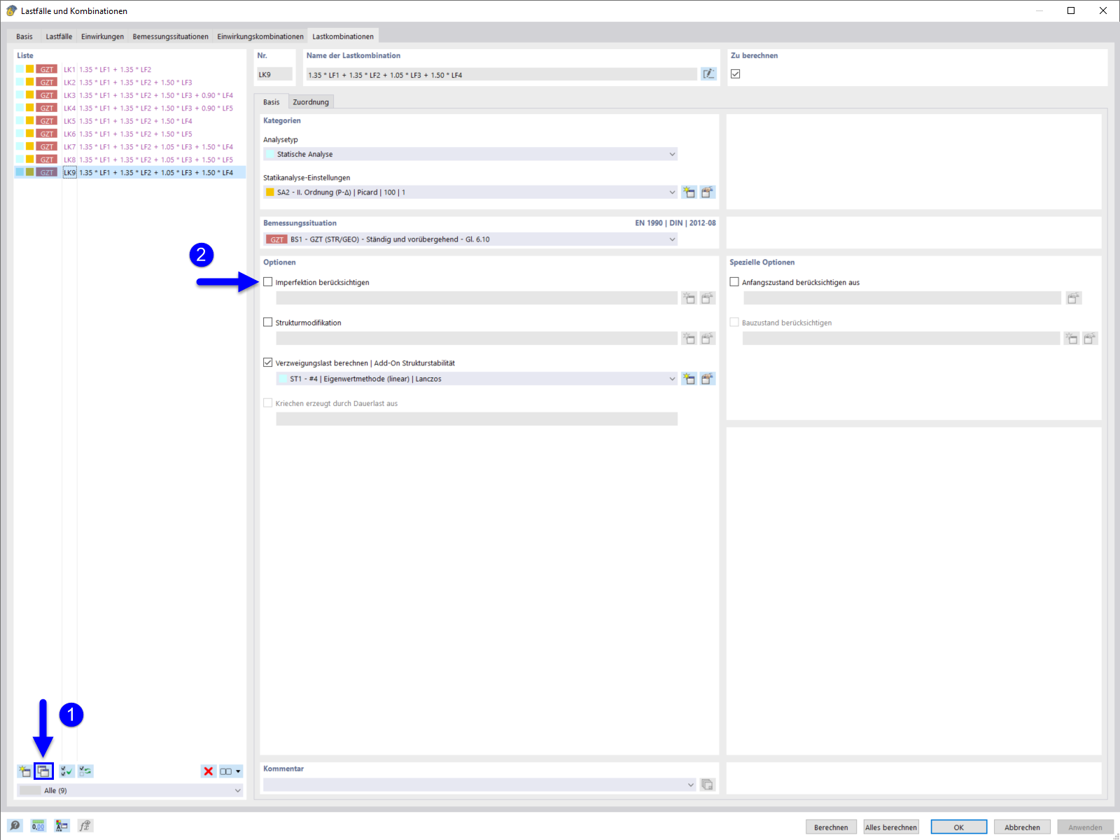The image size is (1120, 840).
Task: Open the Bemessungssituation dropdown
Action: click(671, 239)
